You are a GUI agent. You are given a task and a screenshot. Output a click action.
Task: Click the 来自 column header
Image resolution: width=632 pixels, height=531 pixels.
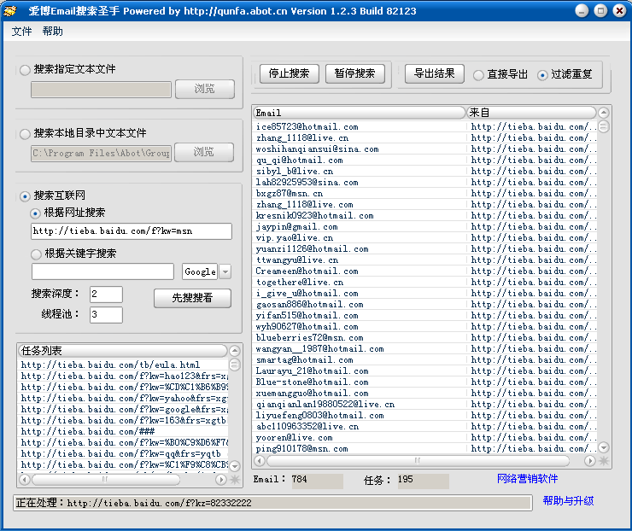point(531,113)
